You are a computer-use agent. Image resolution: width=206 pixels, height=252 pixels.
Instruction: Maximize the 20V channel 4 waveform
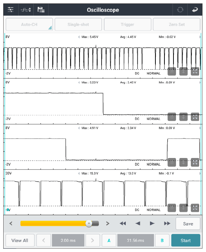tap(195, 208)
